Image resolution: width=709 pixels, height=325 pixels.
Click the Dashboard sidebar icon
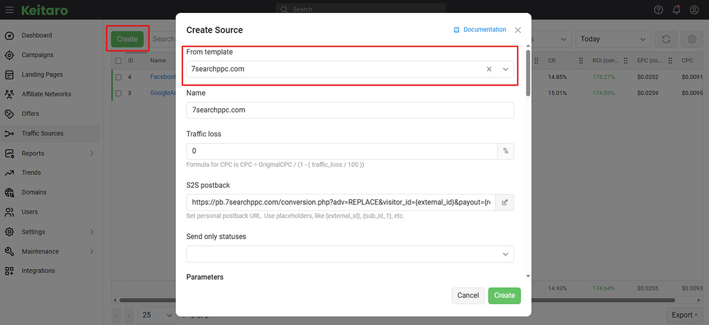[9, 35]
